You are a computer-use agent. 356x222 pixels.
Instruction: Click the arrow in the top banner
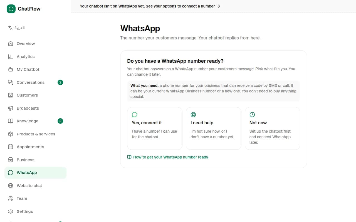coord(218,6)
